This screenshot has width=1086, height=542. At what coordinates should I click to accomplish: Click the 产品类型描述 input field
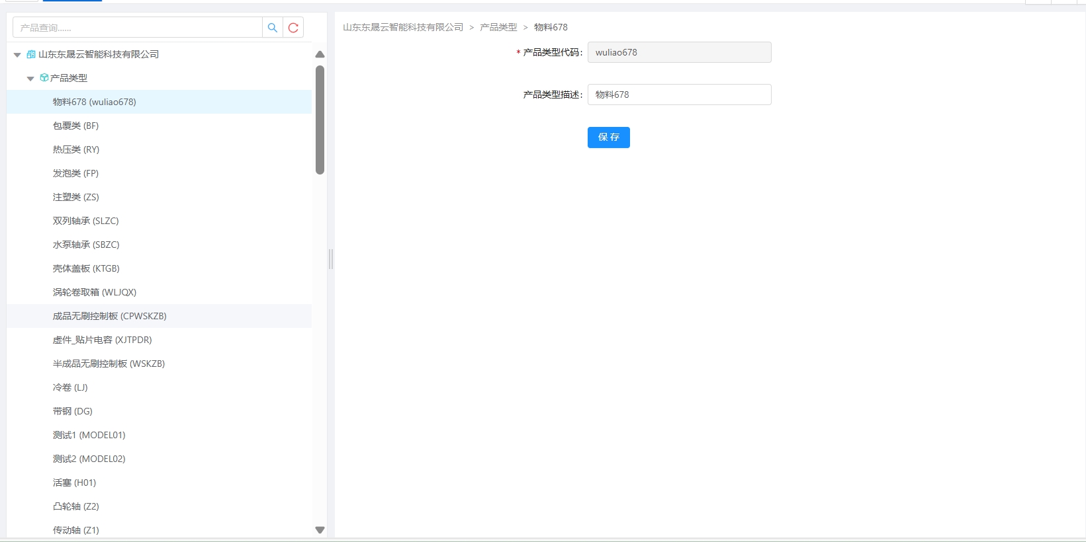pos(679,95)
